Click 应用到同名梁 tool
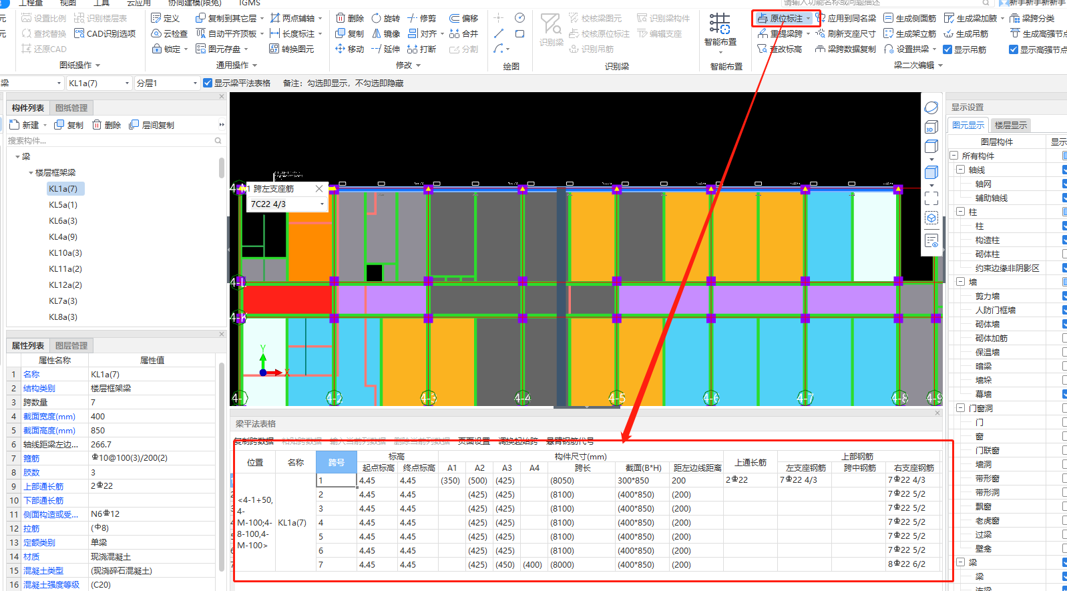1067x591 pixels. click(846, 18)
